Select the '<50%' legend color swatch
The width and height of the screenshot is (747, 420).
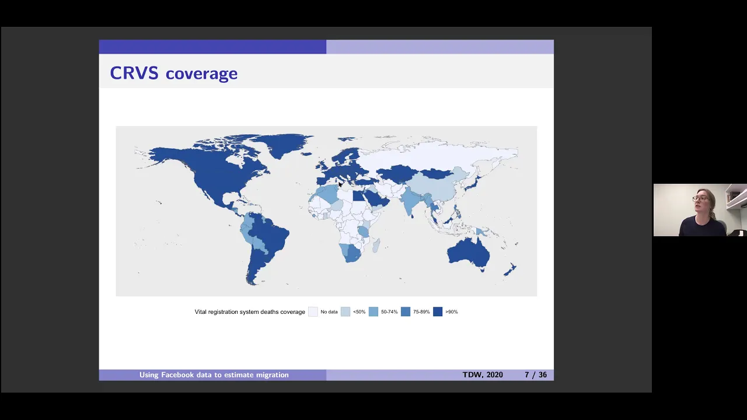click(x=345, y=312)
